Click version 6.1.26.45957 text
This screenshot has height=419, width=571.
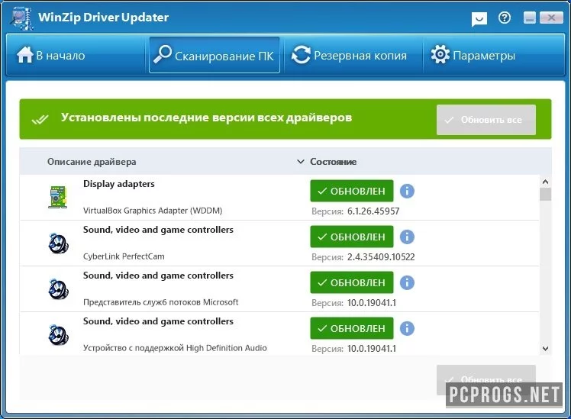373,211
